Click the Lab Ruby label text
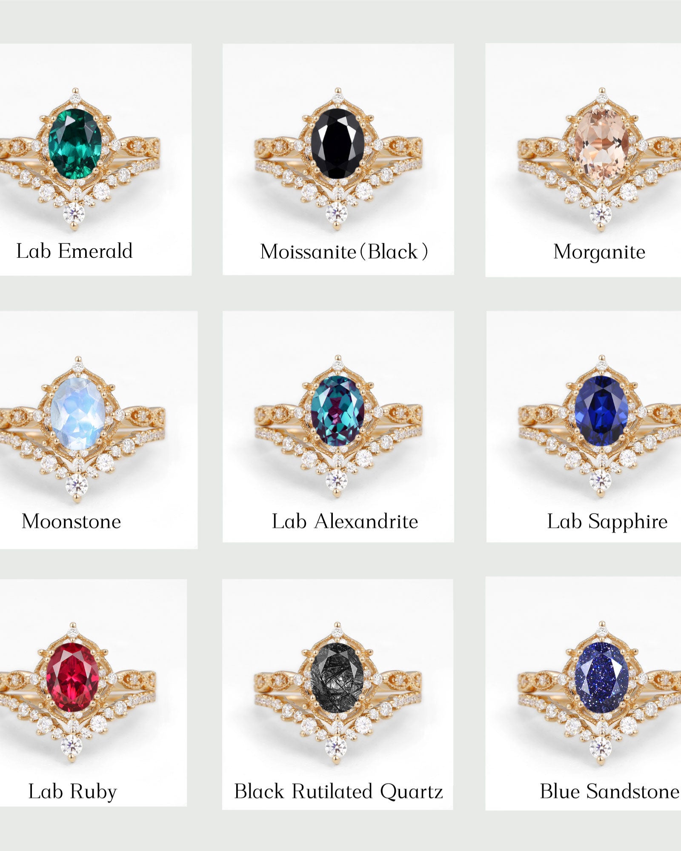681x851 pixels. [72, 792]
